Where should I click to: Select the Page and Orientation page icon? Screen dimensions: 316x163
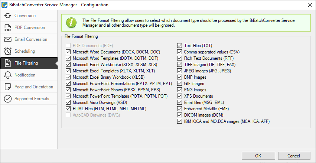[x=8, y=87]
